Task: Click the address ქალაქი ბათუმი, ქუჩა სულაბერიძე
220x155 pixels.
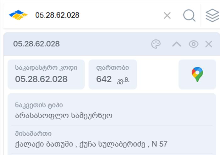Action: (x=91, y=144)
